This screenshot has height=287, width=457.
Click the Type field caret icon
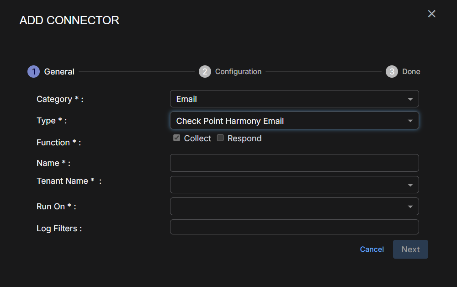(410, 121)
